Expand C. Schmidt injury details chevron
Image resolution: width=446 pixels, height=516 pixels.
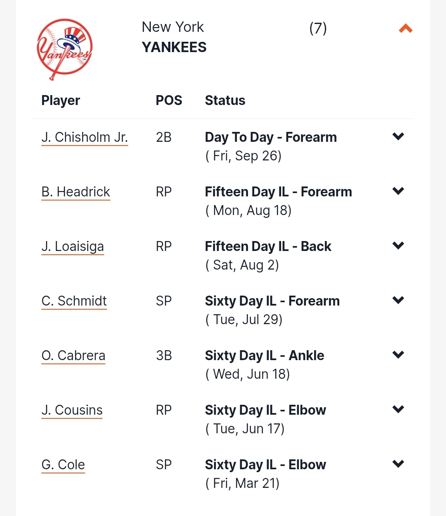pyautogui.click(x=398, y=300)
